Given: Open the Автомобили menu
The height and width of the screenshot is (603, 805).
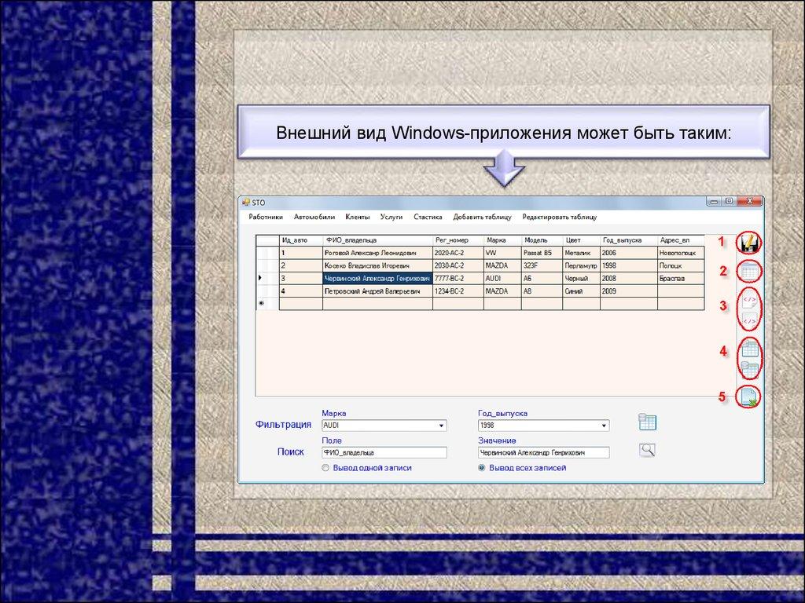Looking at the screenshot, I should click(314, 217).
